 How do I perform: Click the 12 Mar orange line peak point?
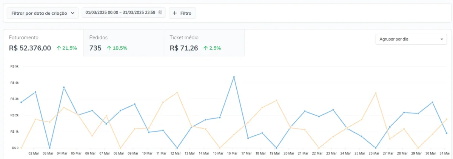tap(177, 92)
